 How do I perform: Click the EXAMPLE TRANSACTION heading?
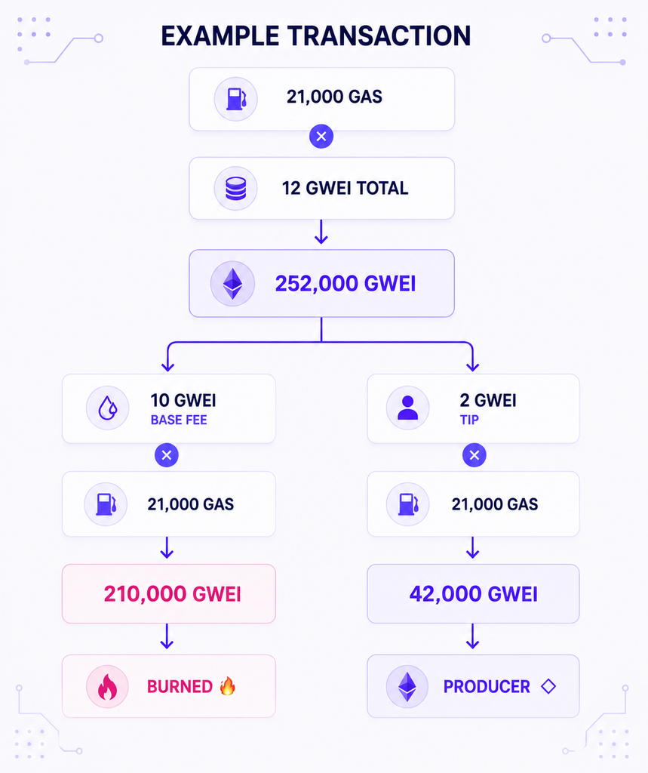coord(316,36)
